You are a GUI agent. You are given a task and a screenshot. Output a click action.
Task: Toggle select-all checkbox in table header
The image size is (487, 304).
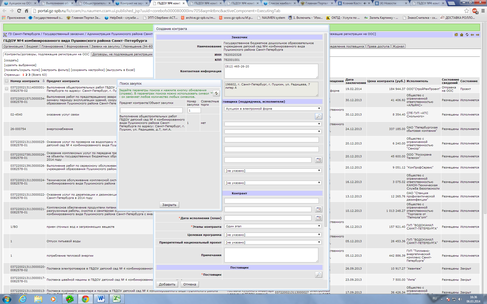pos(7,81)
